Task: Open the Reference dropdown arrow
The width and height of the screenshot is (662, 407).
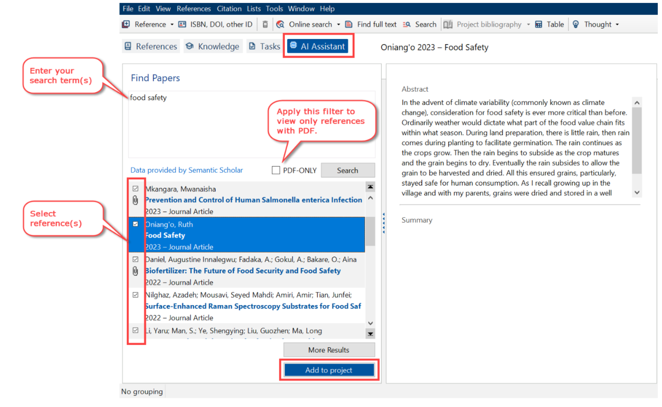Action: click(x=172, y=24)
